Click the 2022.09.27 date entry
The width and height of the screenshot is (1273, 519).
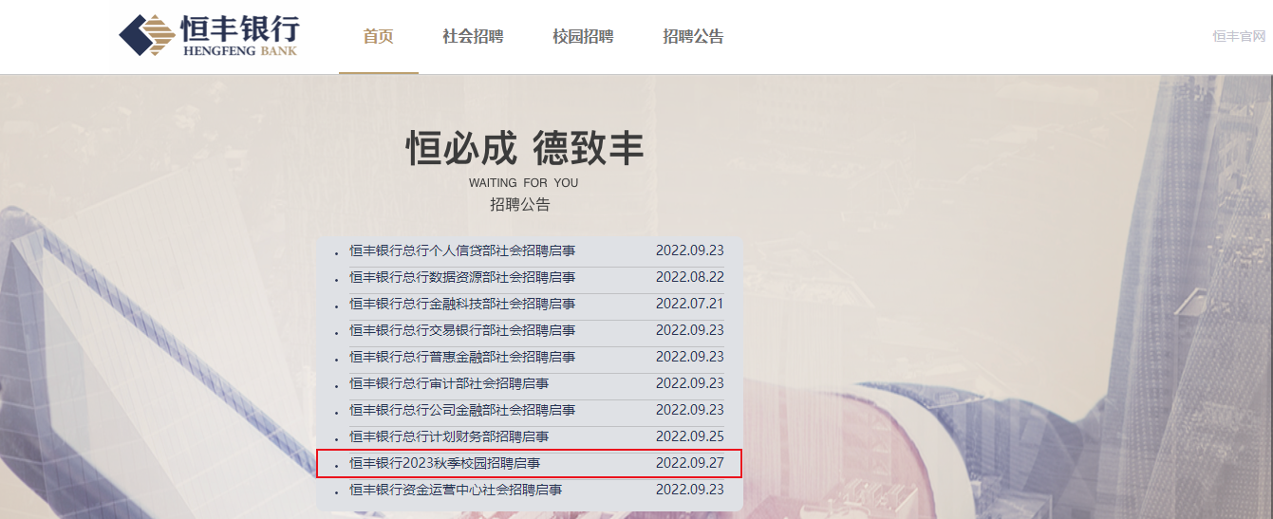[690, 463]
